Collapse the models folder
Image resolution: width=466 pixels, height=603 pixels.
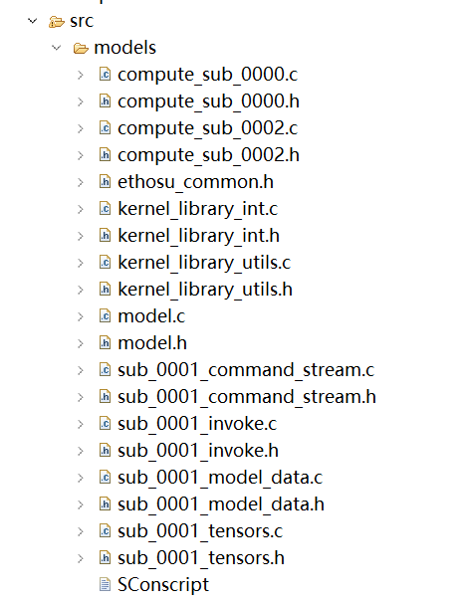click(57, 48)
